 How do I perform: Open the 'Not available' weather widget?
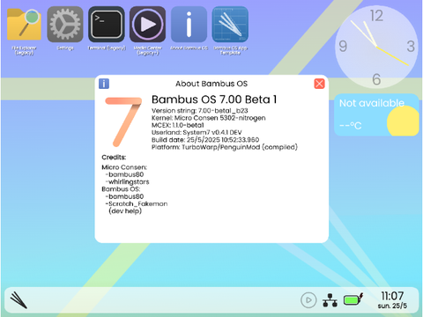[x=376, y=114]
